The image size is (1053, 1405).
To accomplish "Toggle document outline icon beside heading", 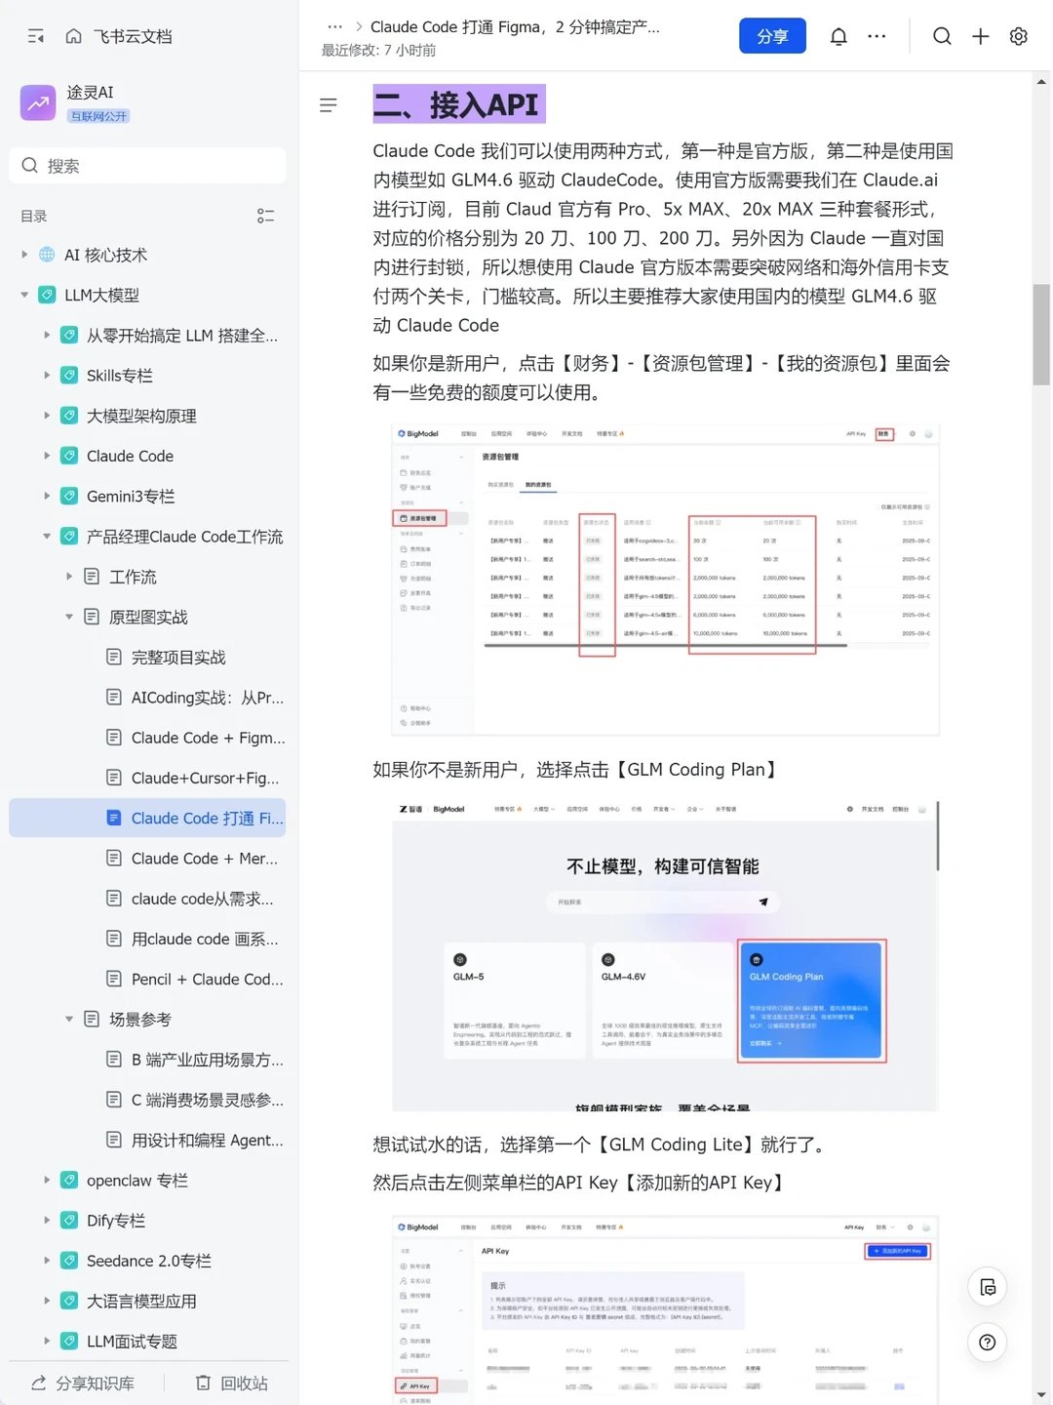I will point(329,104).
